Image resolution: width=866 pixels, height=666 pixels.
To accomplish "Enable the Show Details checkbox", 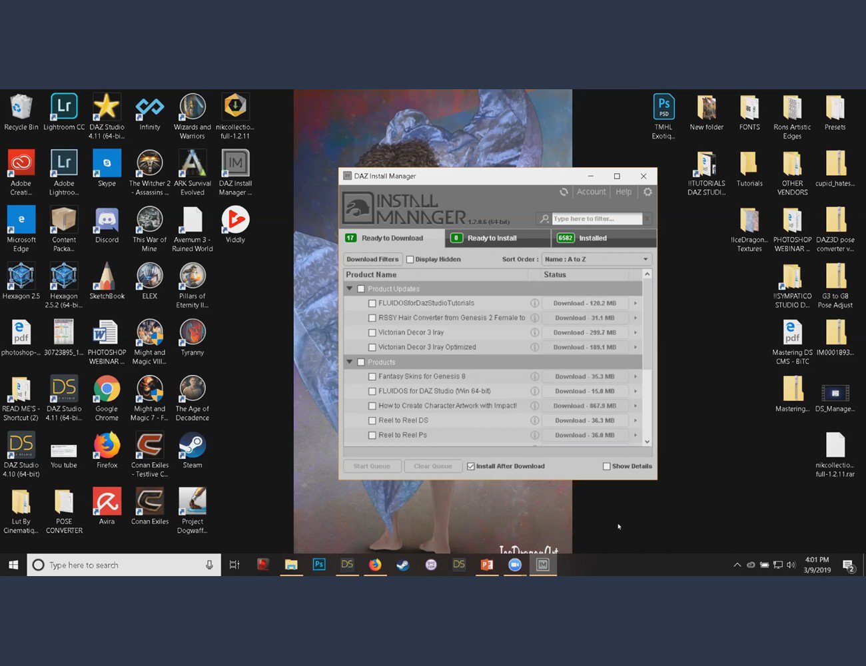I will click(606, 466).
